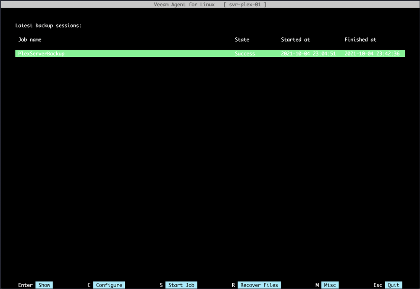Open Recover Files

click(x=259, y=285)
